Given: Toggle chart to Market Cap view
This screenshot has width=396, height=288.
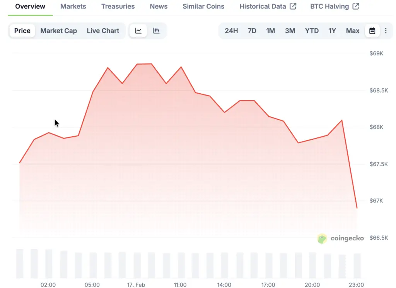Looking at the screenshot, I should click(x=58, y=31).
